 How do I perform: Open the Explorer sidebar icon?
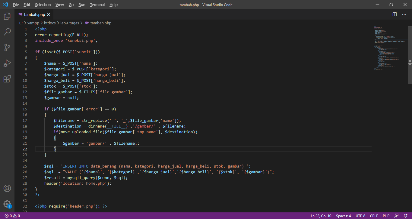pos(7,16)
